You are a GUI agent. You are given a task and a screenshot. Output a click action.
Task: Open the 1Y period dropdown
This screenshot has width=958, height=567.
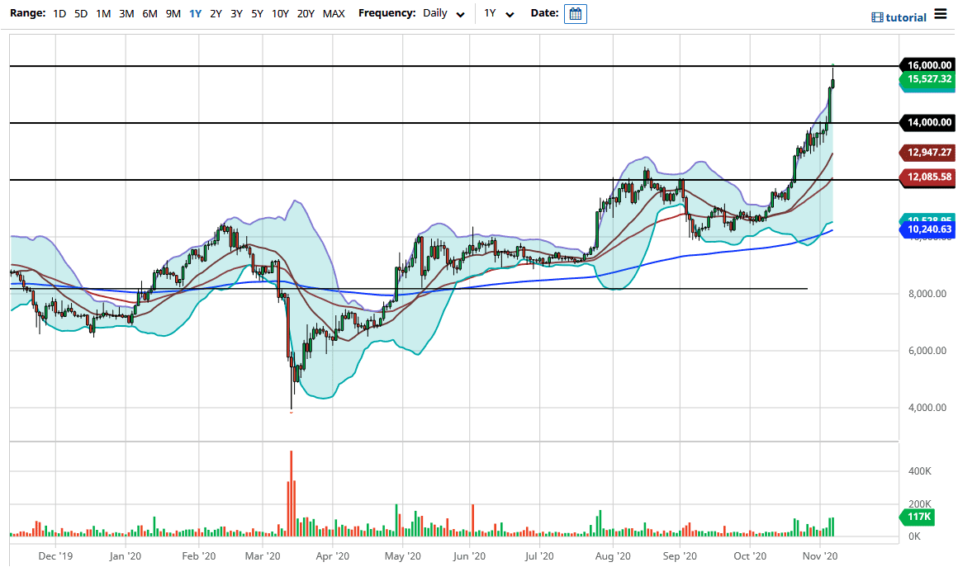point(493,13)
